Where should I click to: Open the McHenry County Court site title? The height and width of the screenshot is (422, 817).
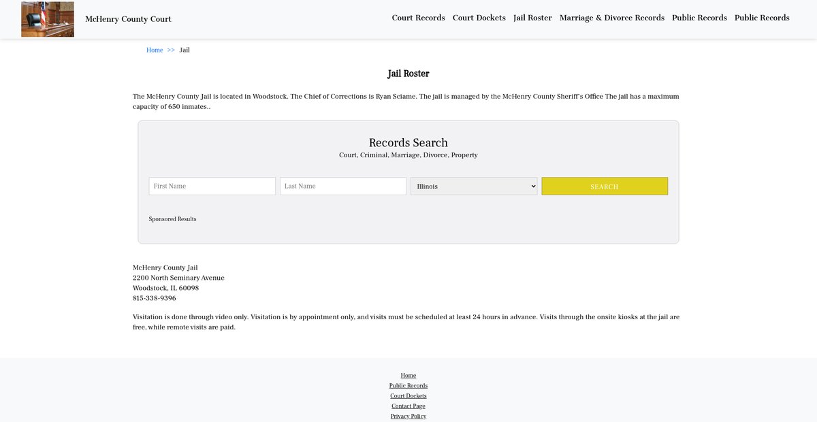point(128,19)
